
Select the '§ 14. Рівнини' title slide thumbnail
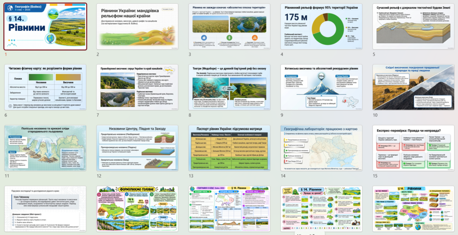(45, 27)
